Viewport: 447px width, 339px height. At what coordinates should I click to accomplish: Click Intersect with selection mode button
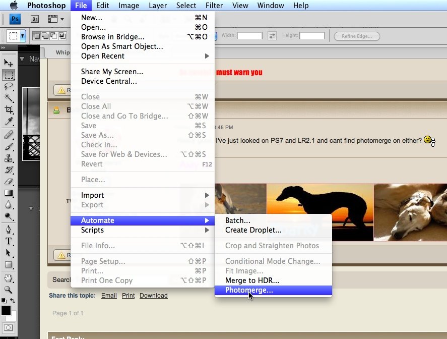(62, 36)
